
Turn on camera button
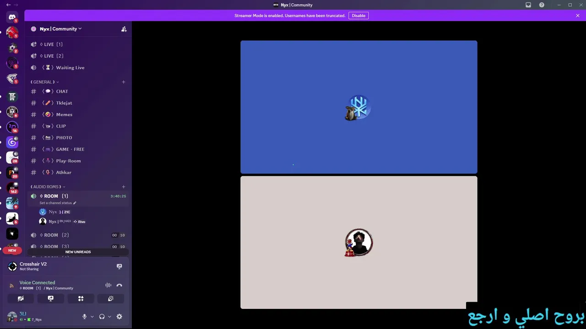(x=21, y=298)
